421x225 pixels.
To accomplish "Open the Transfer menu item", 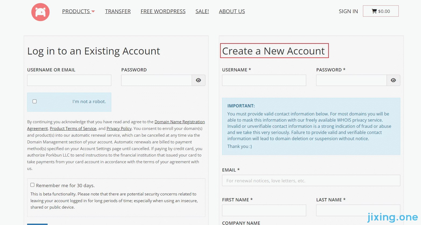I will tap(118, 11).
